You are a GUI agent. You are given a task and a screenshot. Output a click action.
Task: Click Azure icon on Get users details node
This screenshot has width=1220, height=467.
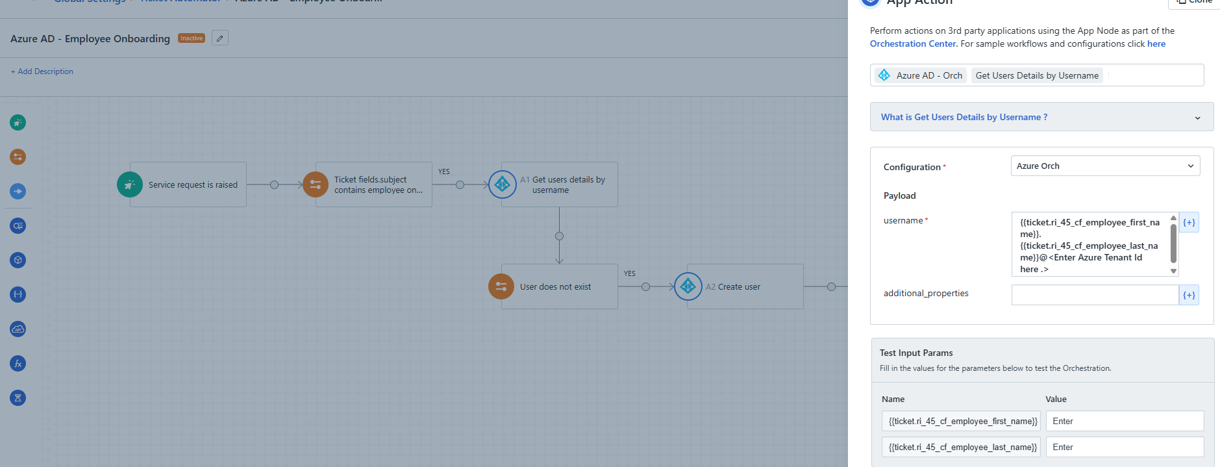tap(502, 184)
